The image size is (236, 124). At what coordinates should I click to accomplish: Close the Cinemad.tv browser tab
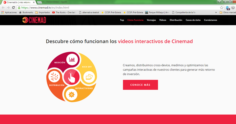34,2
